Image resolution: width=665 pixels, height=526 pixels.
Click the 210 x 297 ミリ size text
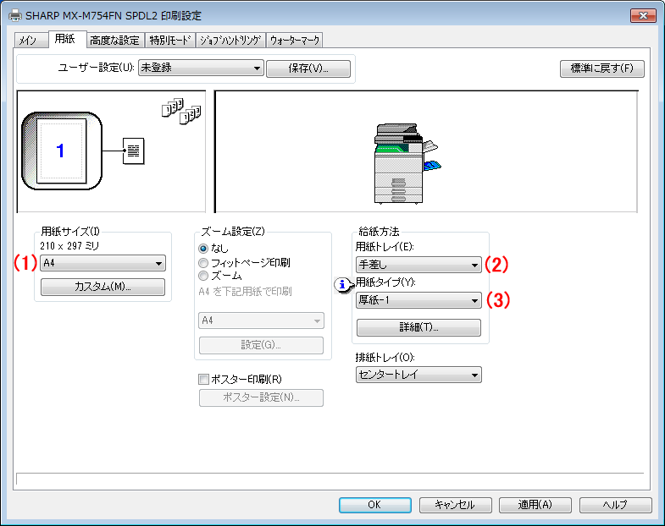coord(69,246)
